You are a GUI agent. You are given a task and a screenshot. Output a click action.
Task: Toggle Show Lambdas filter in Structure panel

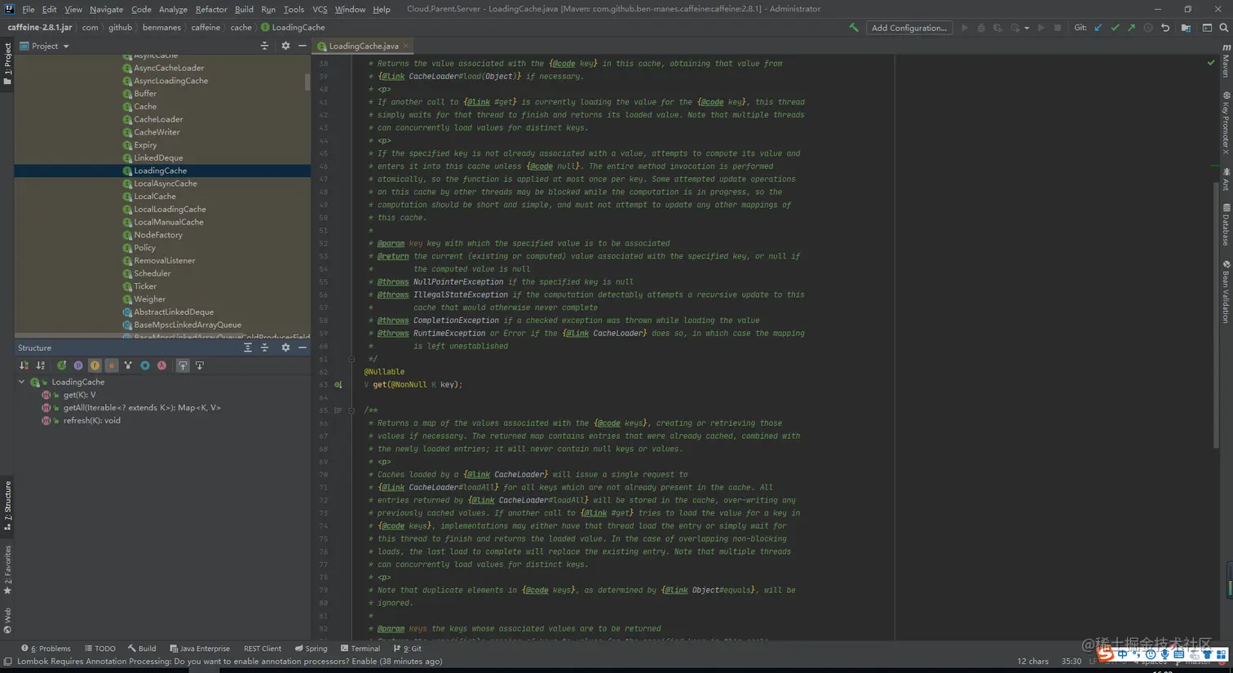[161, 365]
